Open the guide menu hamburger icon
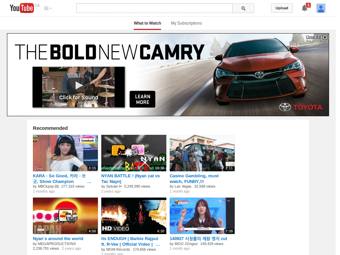 (48, 8)
